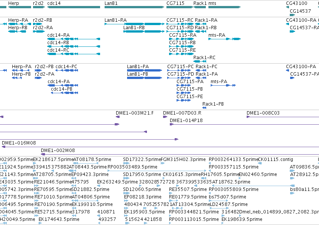
Task: Click the r2d2-RB transcript label
Action: 42,20
